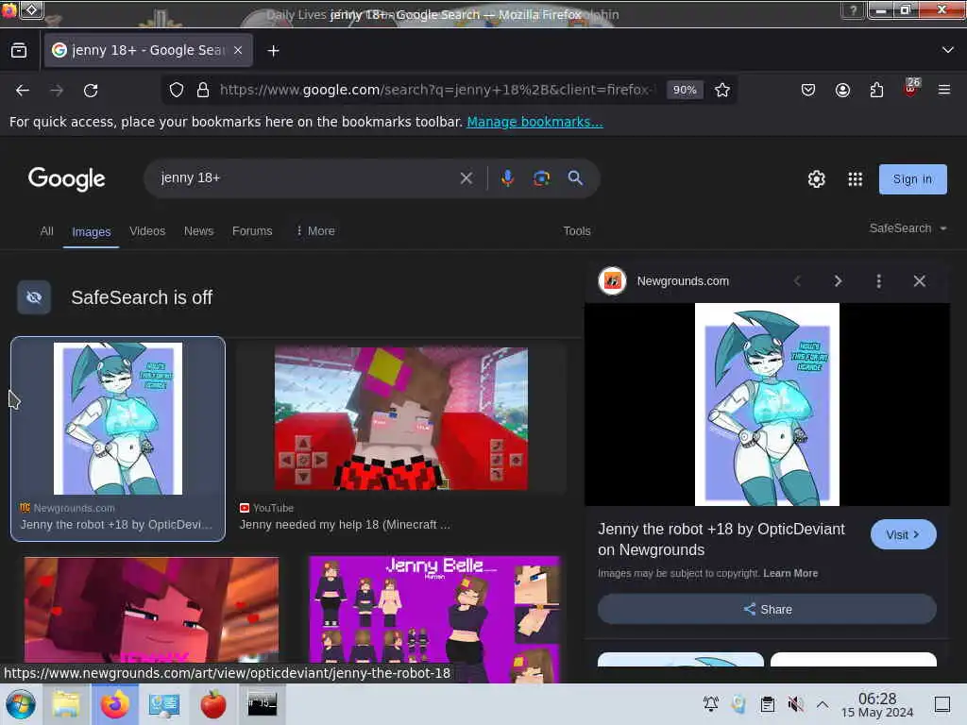967x725 pixels.
Task: Open a new tab with the plus button
Action: [273, 51]
